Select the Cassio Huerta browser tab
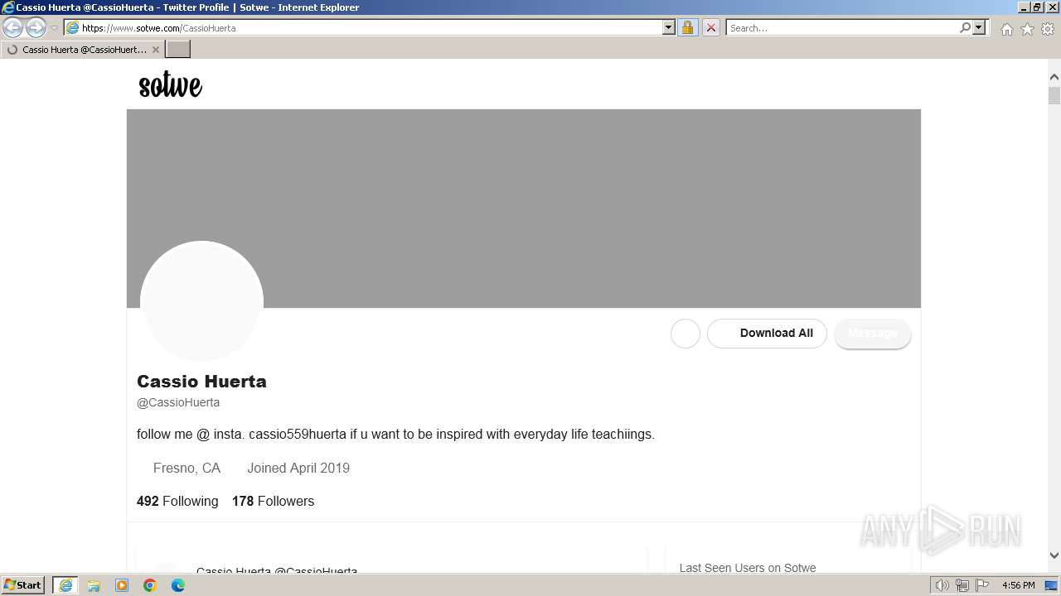 click(x=82, y=50)
